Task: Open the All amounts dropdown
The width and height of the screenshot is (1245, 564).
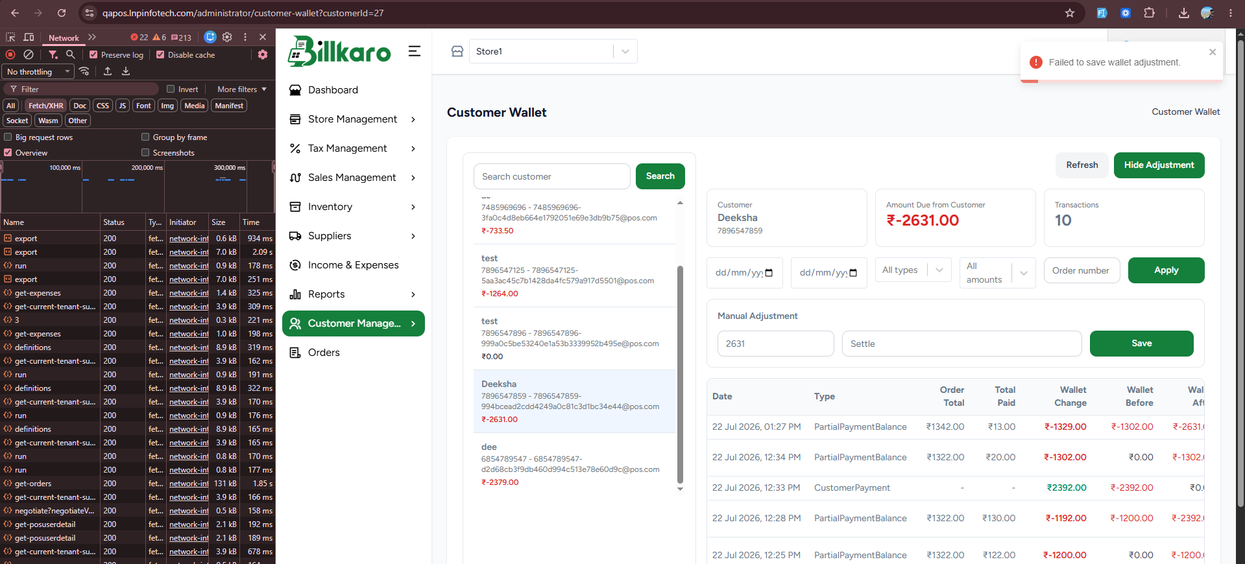Action: pyautogui.click(x=997, y=273)
